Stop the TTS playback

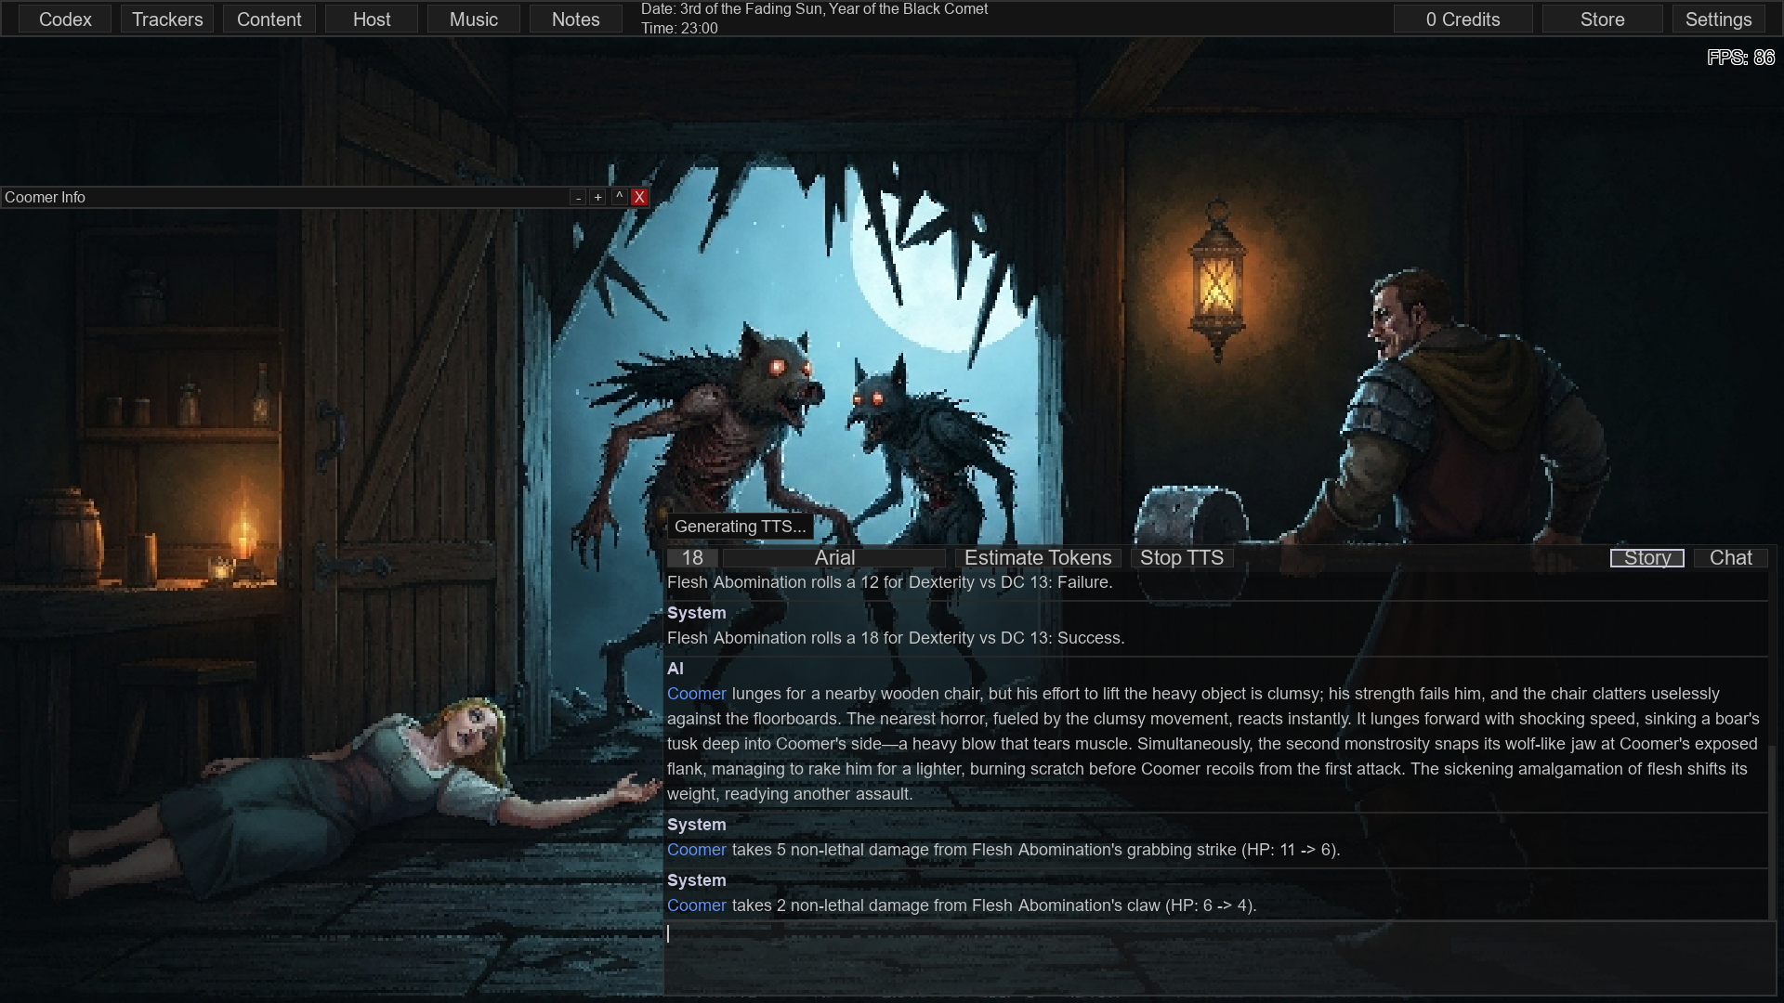click(x=1181, y=558)
